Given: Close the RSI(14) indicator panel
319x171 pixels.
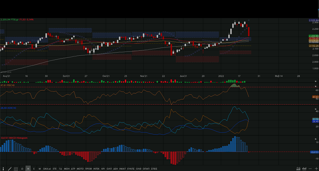Looking at the screenshot, I should pyautogui.click(x=316, y=86).
